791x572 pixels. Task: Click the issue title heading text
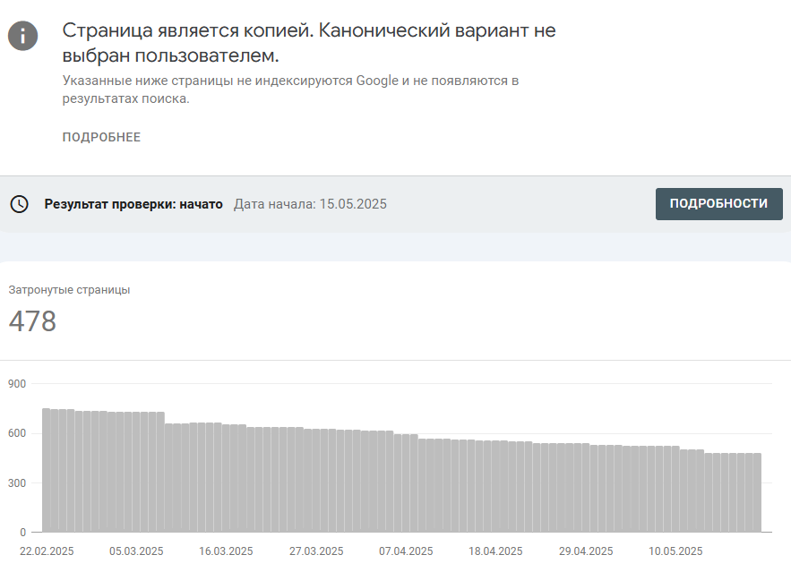(309, 43)
